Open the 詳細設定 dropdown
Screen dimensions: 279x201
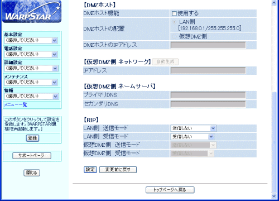[x=31, y=68]
